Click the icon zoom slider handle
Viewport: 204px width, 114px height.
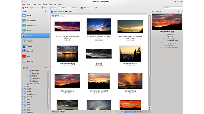point(114,112)
